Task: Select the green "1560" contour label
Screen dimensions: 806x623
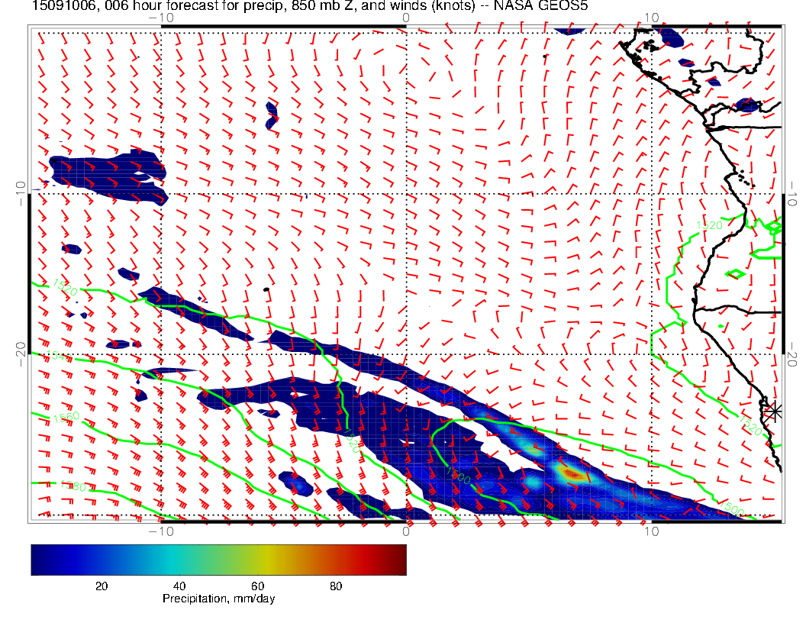Action: (x=66, y=417)
